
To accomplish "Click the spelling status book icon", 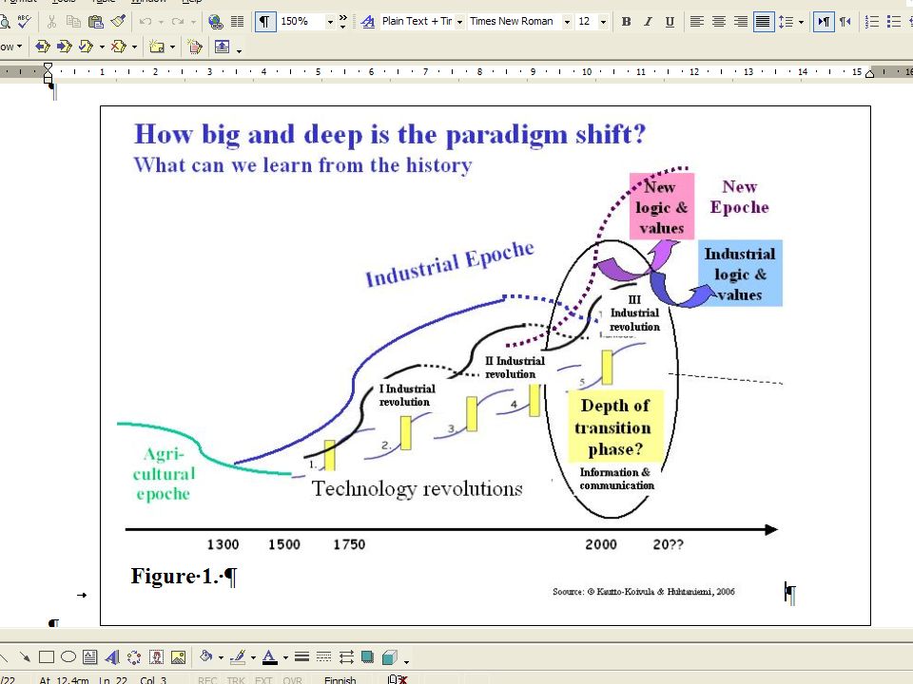I will [398, 679].
